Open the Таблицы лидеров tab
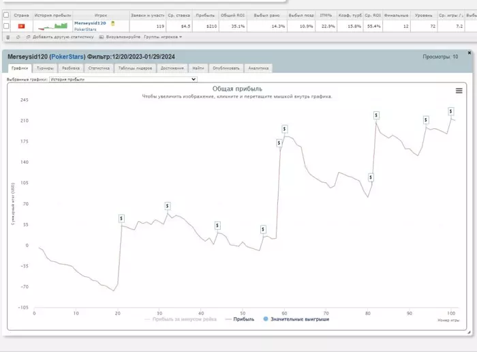Viewport: 477px width, 352px height. (x=135, y=68)
